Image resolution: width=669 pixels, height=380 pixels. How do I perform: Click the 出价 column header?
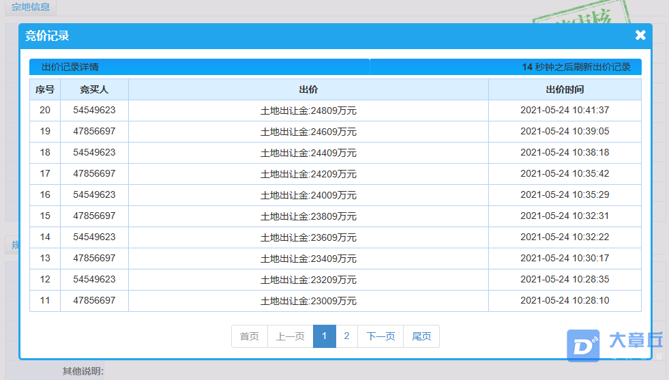click(308, 89)
